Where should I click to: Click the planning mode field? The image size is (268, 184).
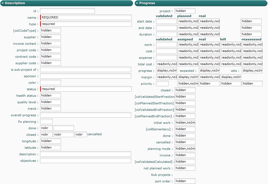pos(185,149)
